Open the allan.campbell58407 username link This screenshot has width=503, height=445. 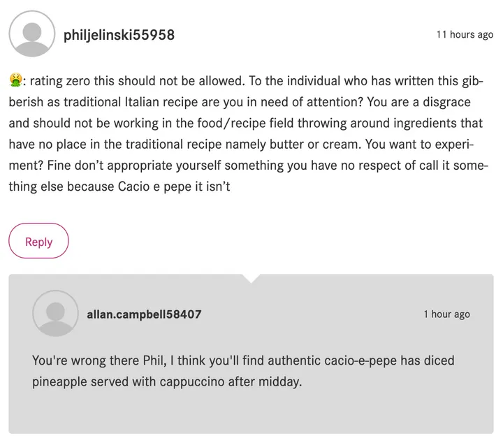(x=144, y=314)
